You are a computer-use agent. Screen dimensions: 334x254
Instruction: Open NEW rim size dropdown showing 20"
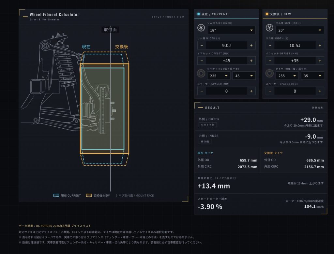click(x=300, y=30)
